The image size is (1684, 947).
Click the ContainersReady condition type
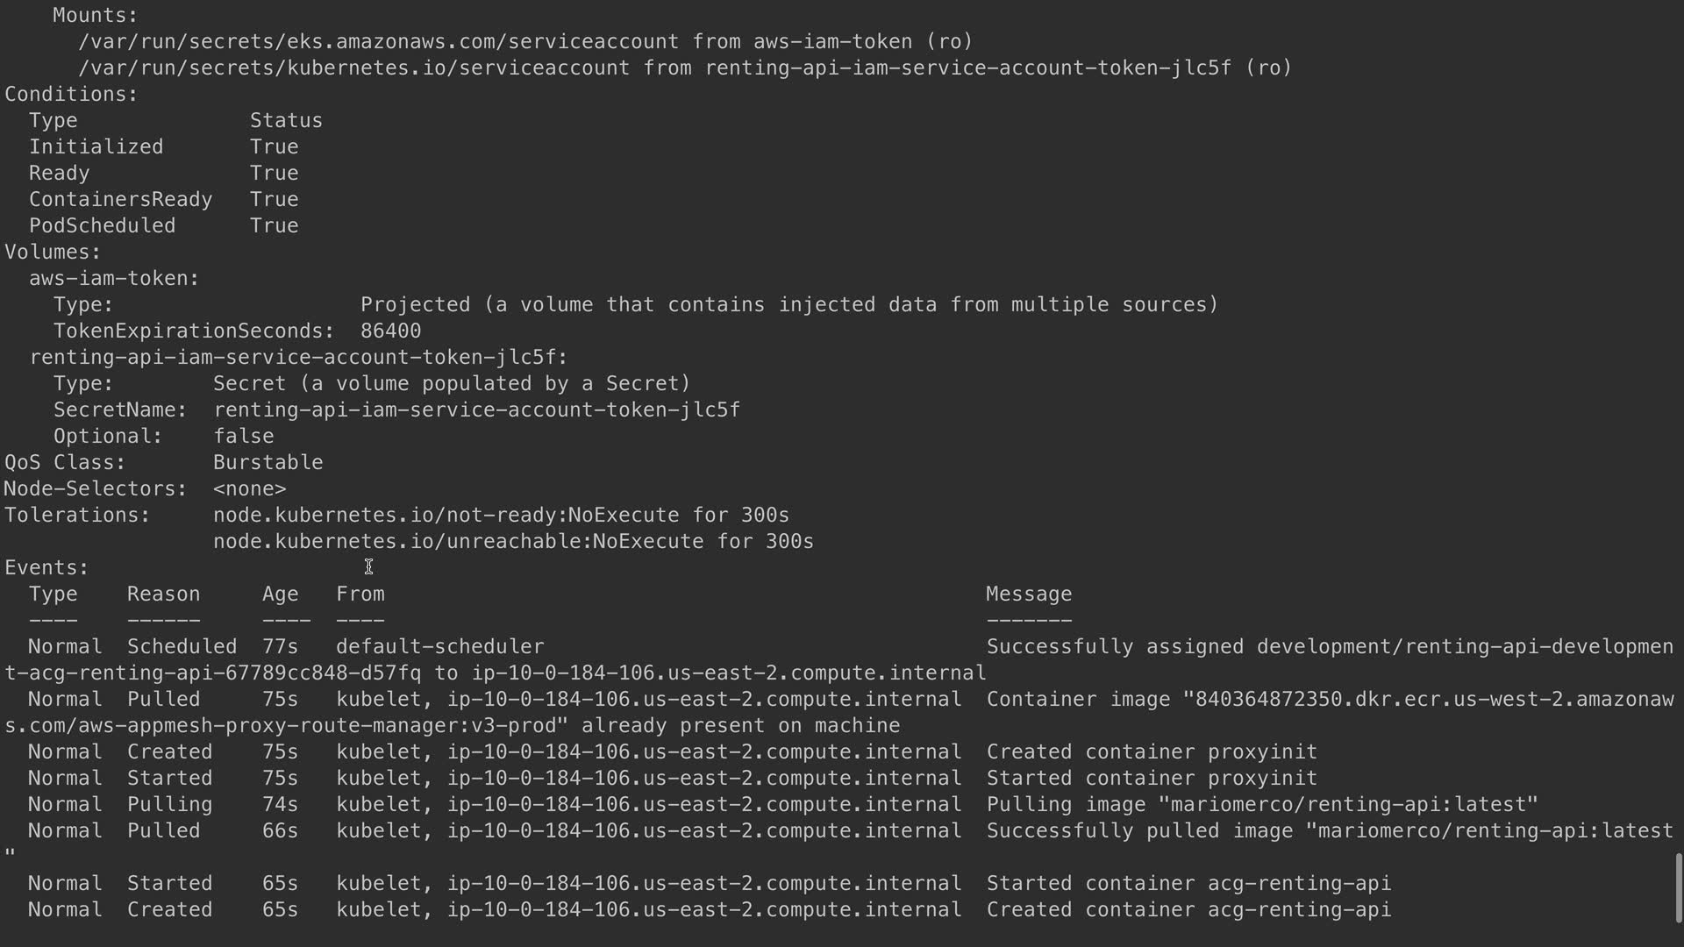(x=120, y=200)
